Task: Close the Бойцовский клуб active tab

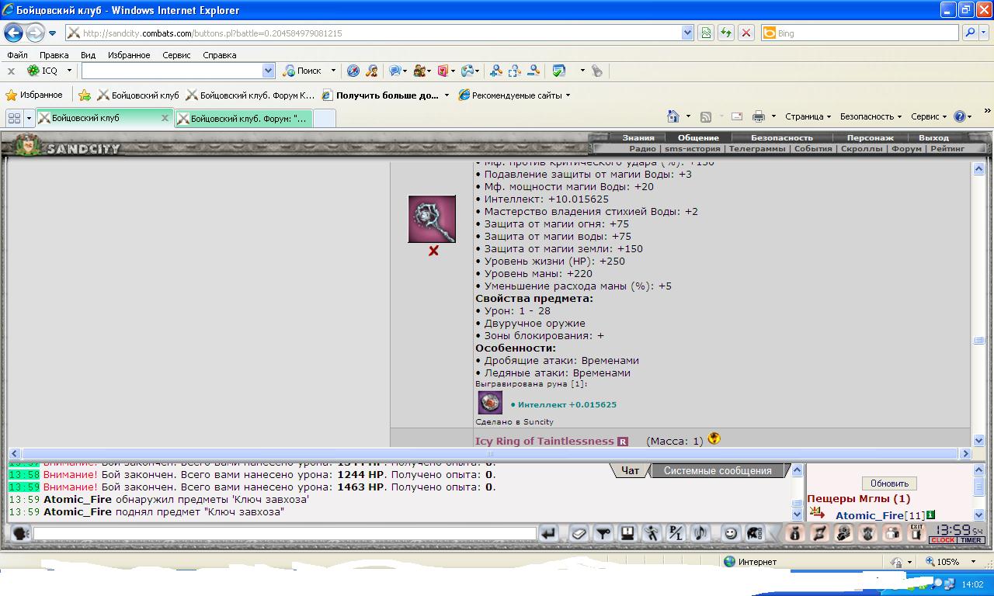Action: pos(165,118)
